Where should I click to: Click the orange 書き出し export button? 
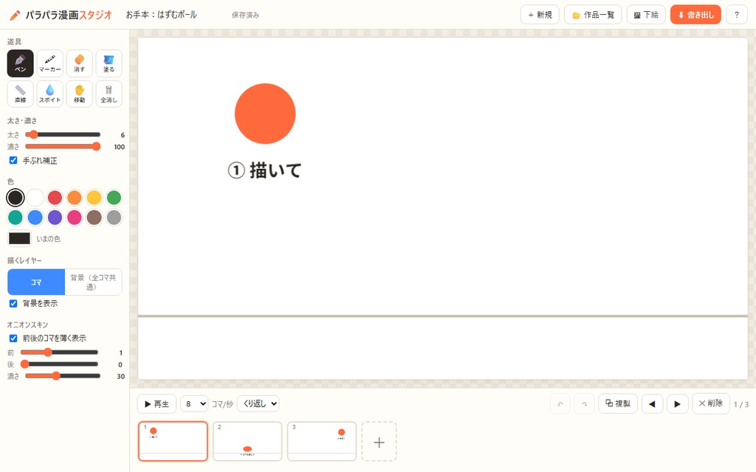(695, 15)
